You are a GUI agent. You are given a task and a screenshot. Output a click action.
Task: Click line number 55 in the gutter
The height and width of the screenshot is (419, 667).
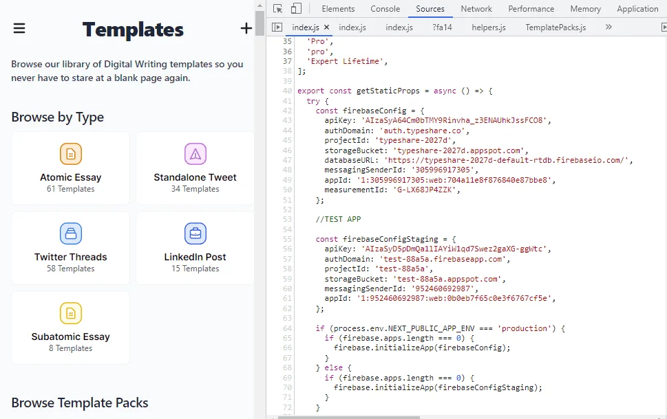pos(287,239)
